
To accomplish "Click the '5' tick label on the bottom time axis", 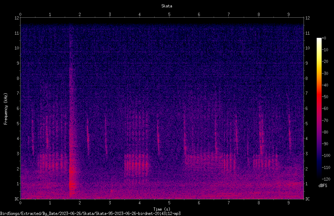I will tap(169, 203).
